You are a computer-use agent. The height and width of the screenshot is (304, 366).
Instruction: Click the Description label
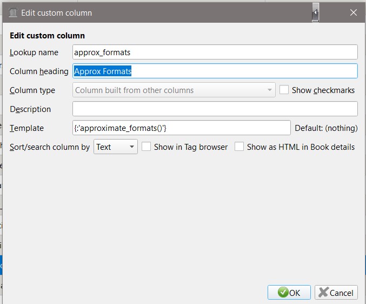(x=30, y=109)
